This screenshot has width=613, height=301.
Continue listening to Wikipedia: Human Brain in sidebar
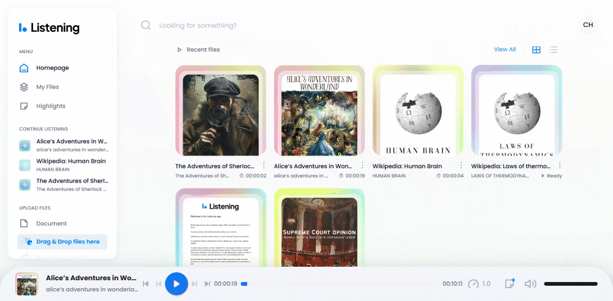64,165
